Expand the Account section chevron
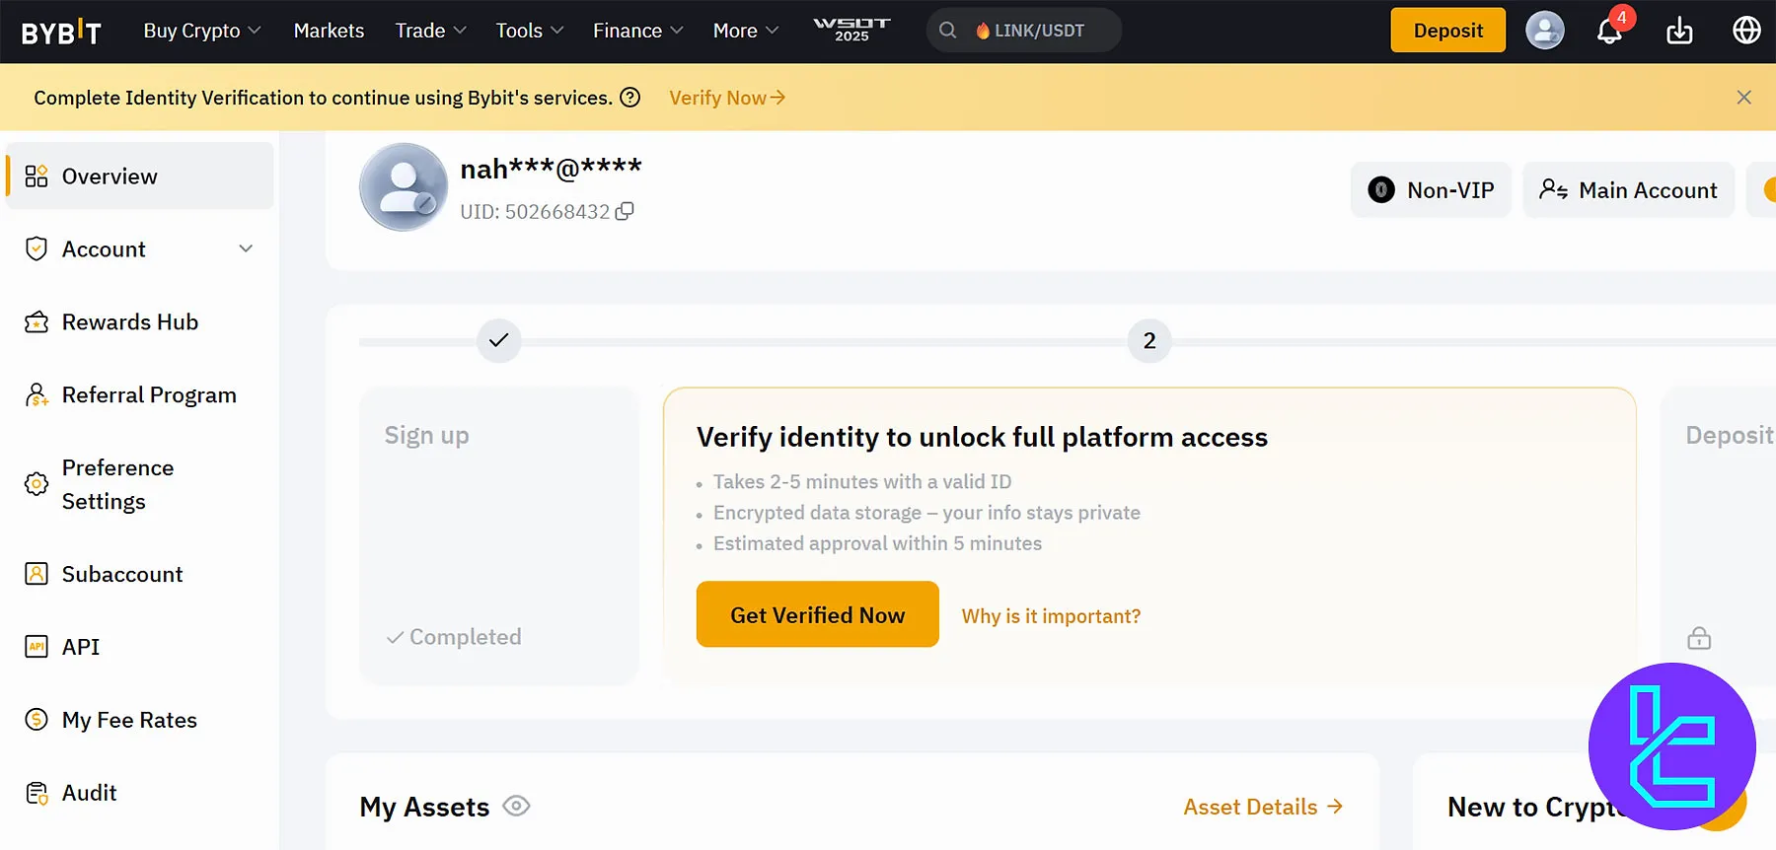The image size is (1776, 850). point(246,248)
